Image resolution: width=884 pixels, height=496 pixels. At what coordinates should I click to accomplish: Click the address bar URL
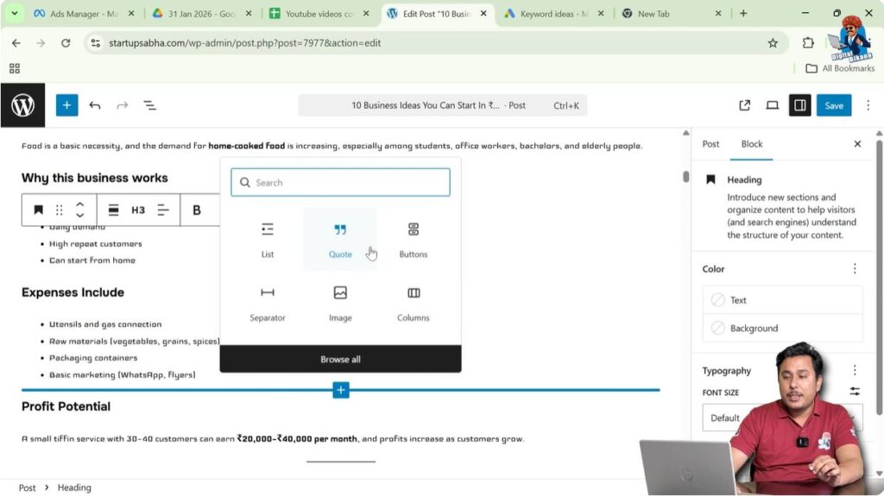[x=244, y=43]
